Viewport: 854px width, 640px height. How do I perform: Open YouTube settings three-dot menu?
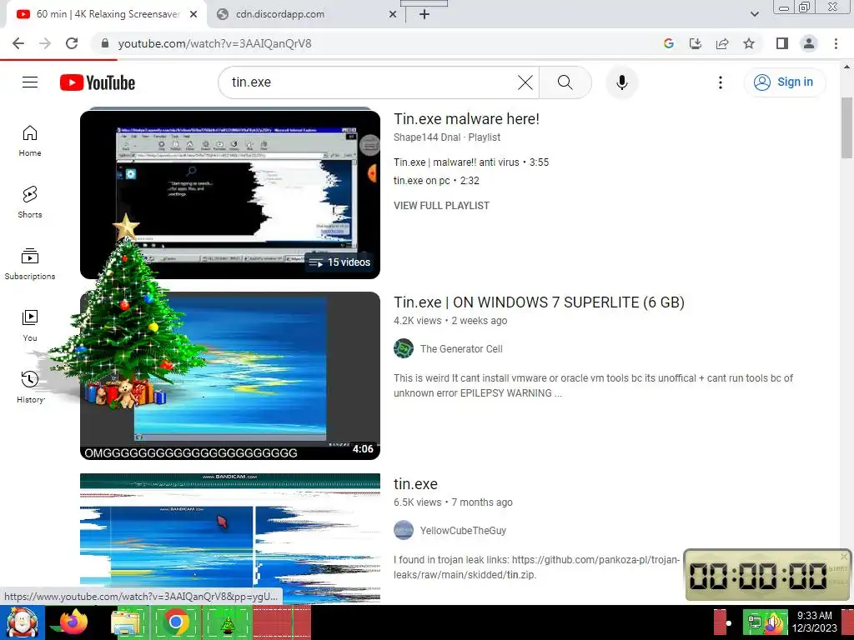720,82
